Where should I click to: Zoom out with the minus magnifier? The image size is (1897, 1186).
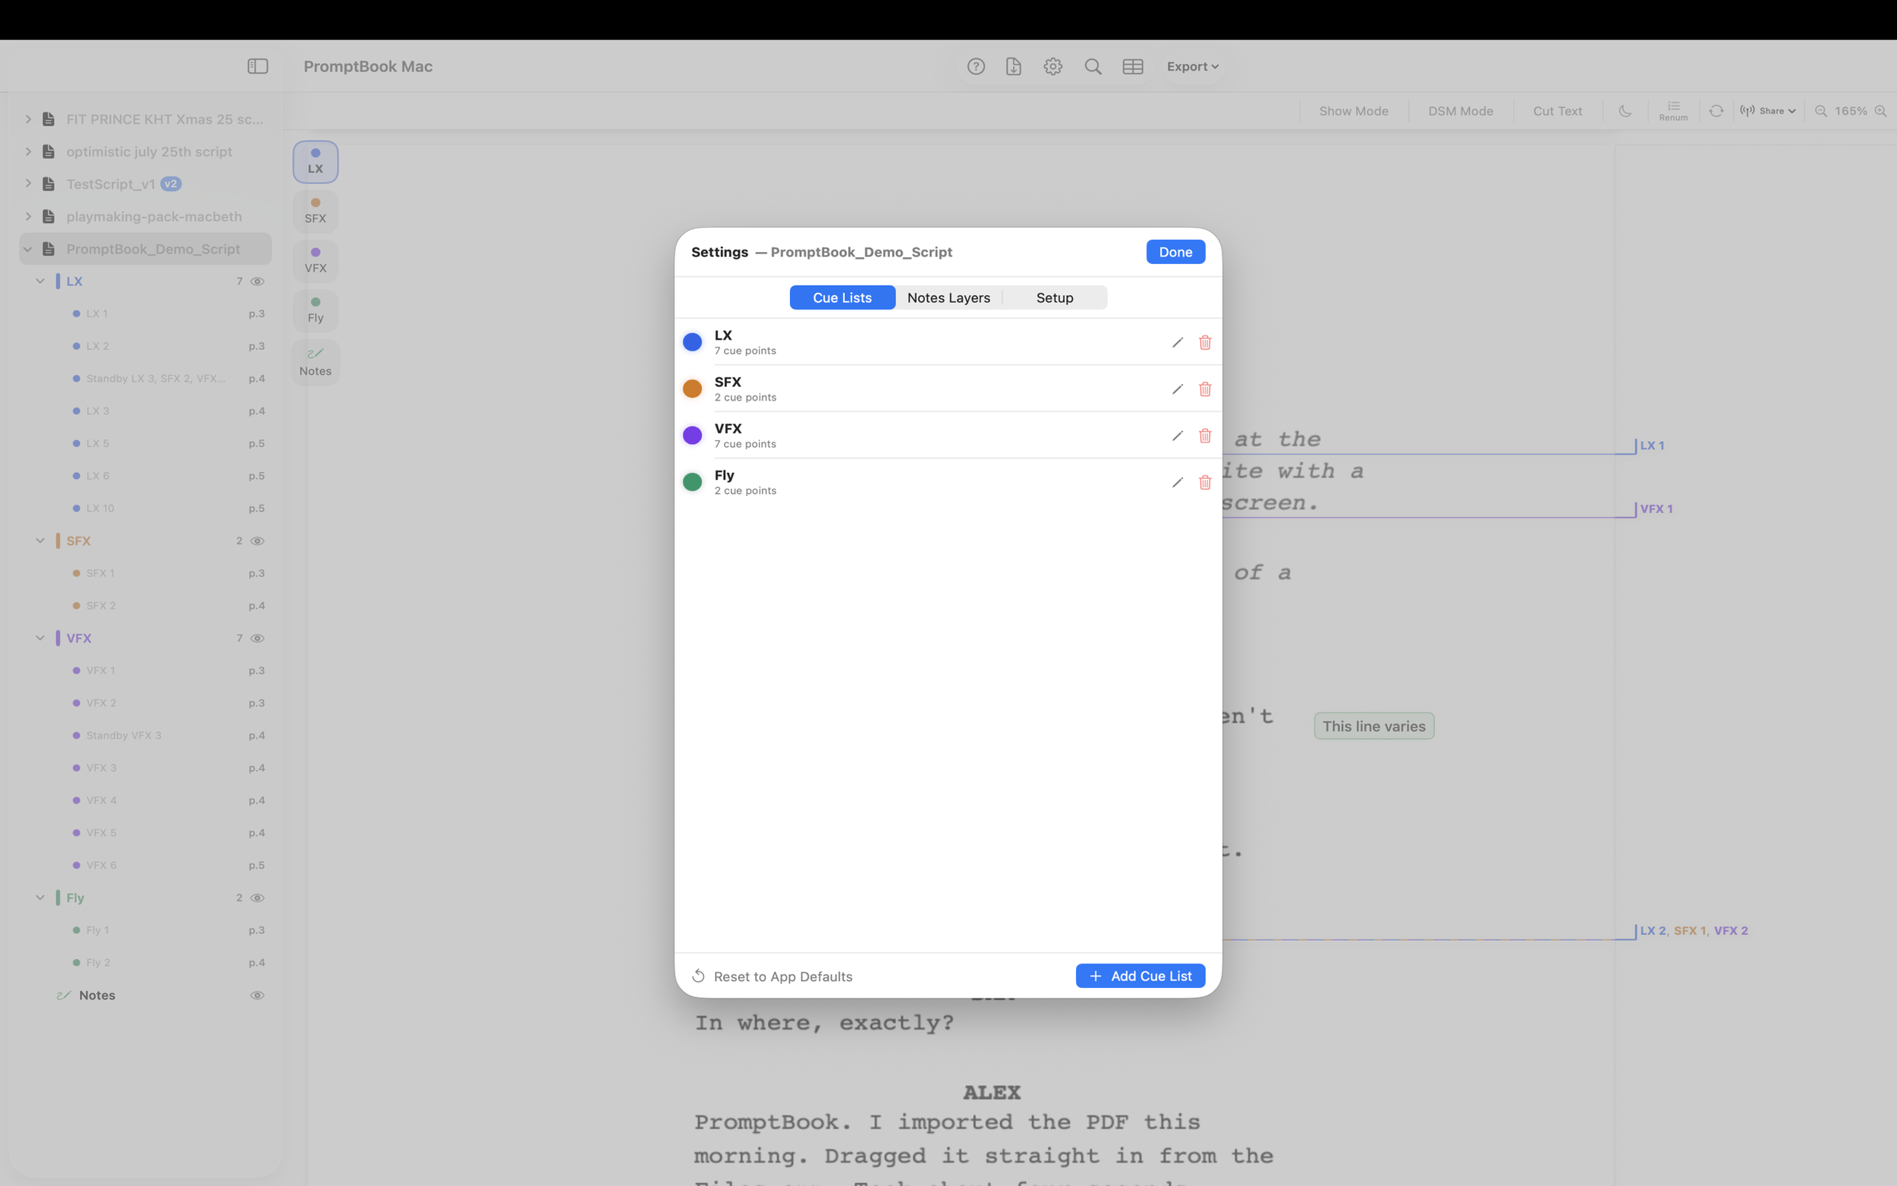coord(1820,111)
